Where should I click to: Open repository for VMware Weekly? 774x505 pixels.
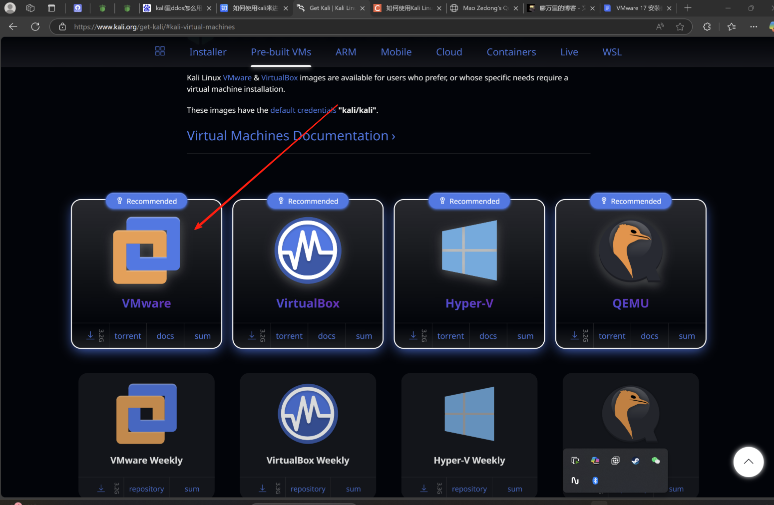point(146,489)
